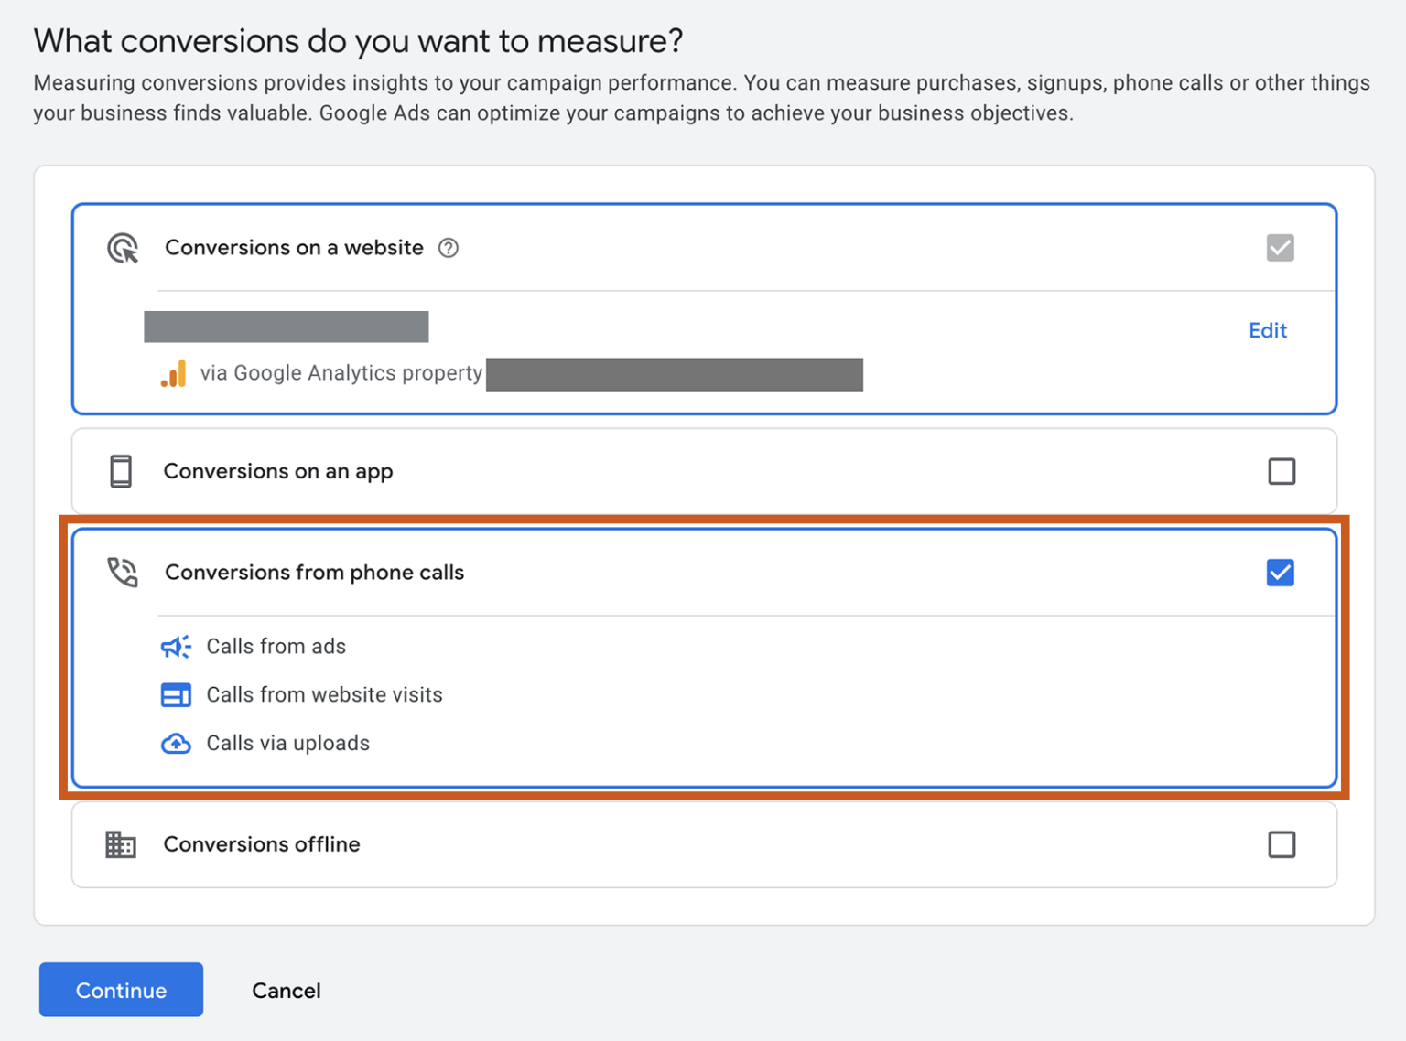Uncheck Conversions from phone calls

pyautogui.click(x=1280, y=572)
